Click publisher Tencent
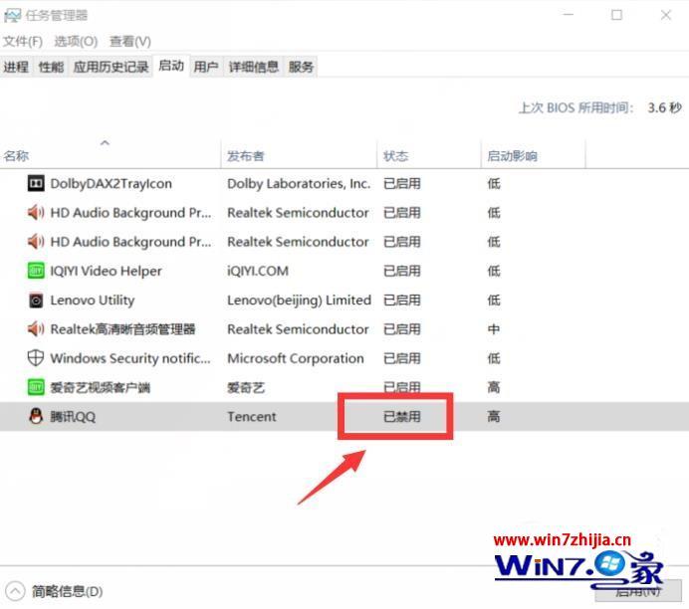Image resolution: width=689 pixels, height=609 pixels. coord(252,416)
